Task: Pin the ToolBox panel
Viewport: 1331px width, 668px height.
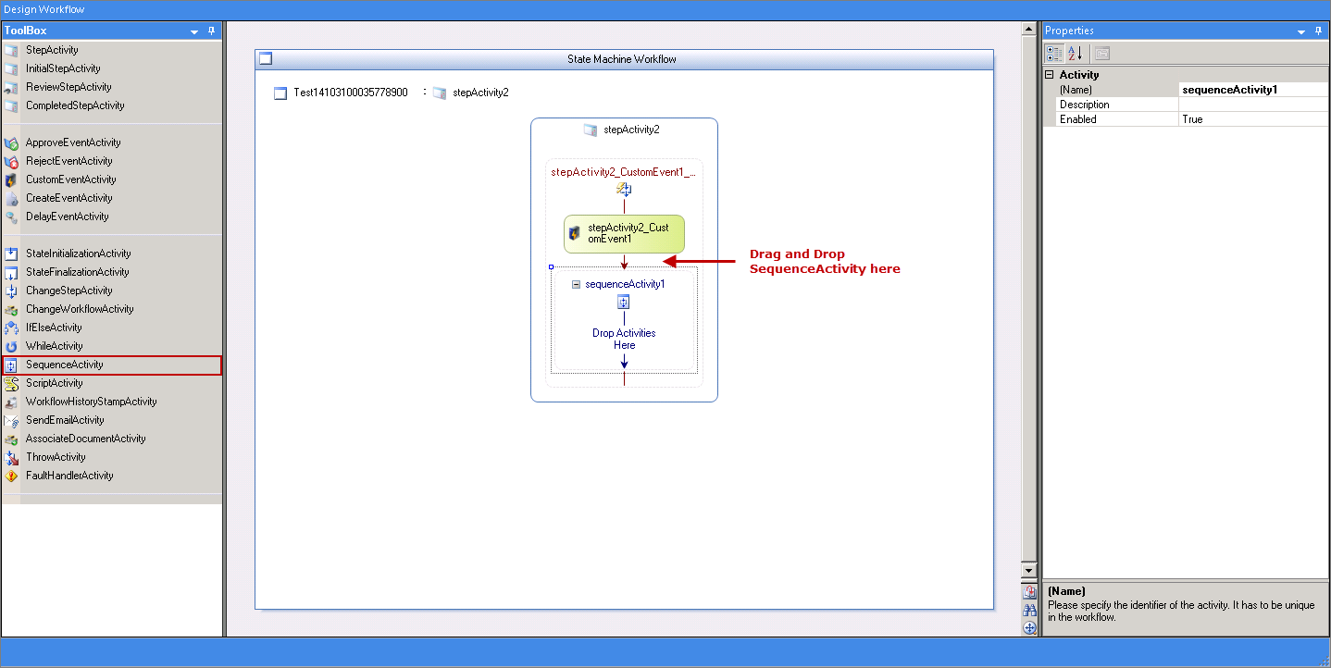Action: (212, 31)
